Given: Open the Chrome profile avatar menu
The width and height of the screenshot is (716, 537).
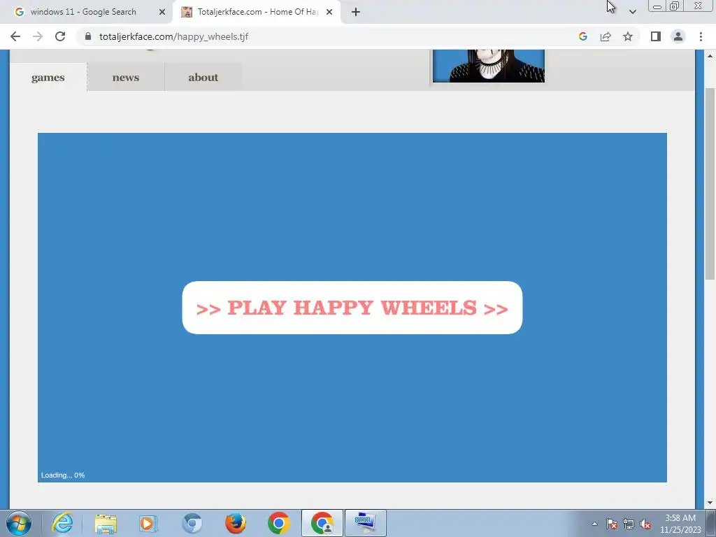Looking at the screenshot, I should [678, 36].
